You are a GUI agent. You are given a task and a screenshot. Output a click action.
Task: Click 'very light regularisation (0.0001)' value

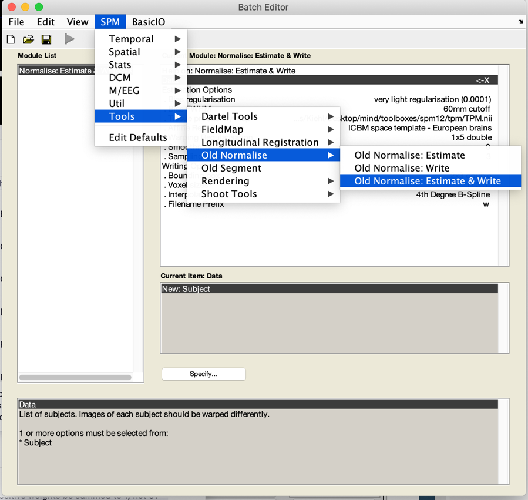pos(432,99)
